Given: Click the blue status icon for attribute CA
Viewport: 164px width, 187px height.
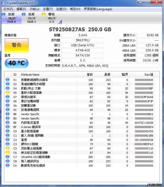Looking at the screenshot, I should tap(7, 166).
